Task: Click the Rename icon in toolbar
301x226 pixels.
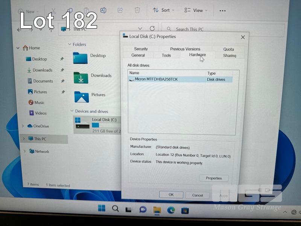Action: (103, 11)
